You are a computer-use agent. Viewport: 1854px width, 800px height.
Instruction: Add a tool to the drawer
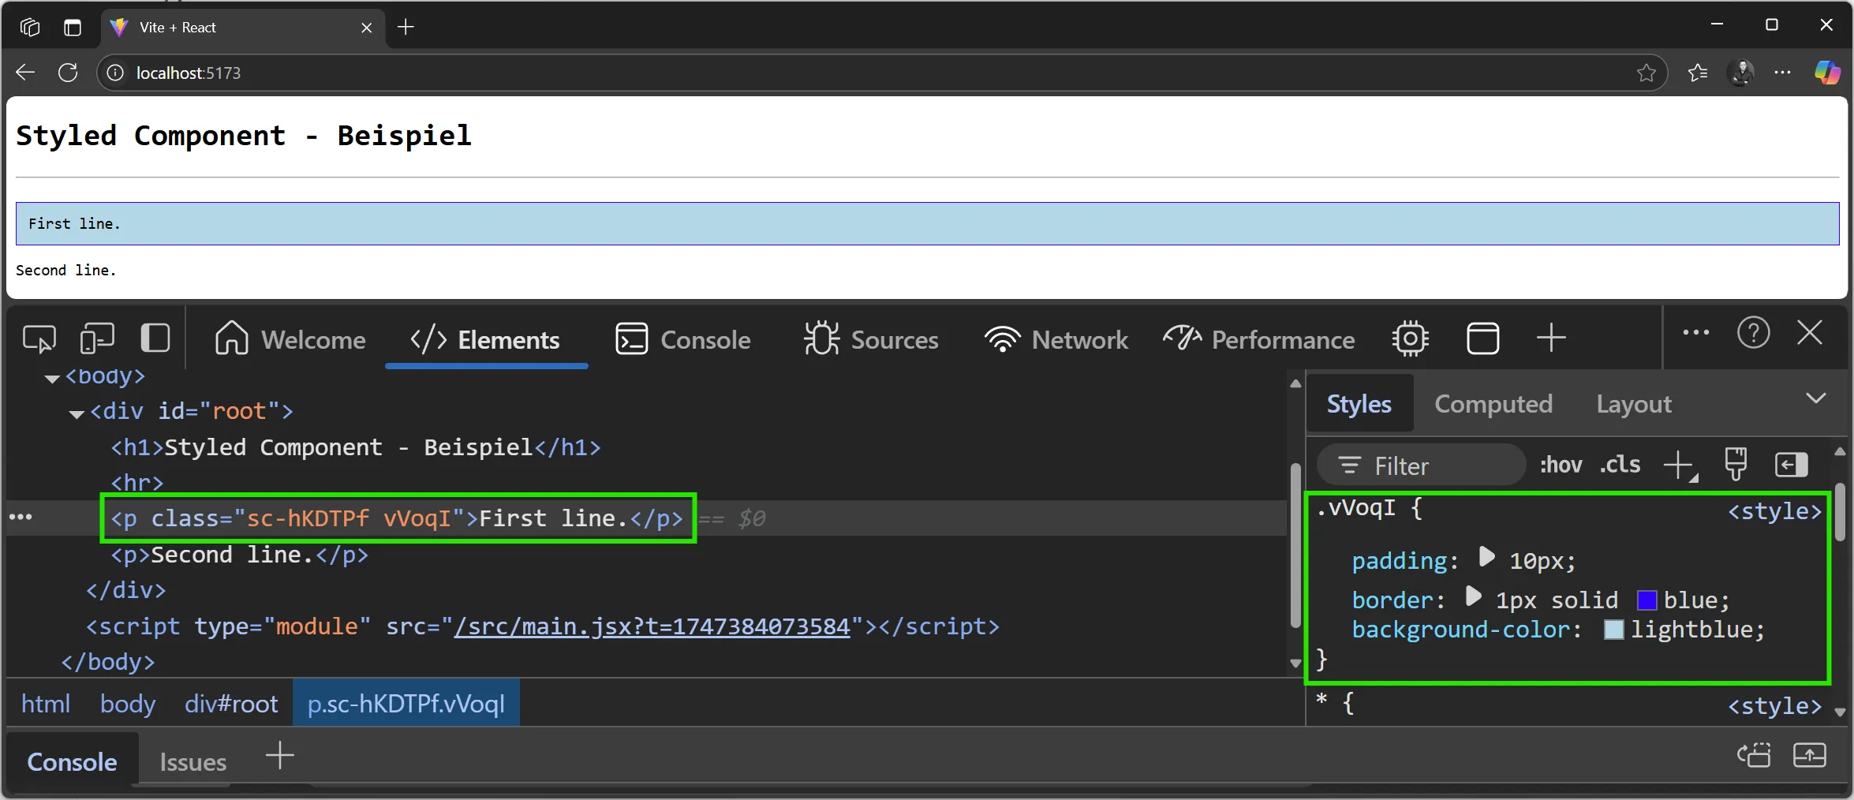(279, 755)
